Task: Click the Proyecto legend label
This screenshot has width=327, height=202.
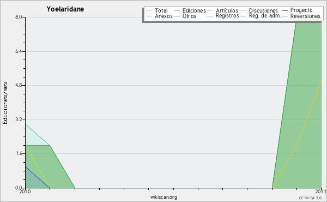Action: point(301,10)
